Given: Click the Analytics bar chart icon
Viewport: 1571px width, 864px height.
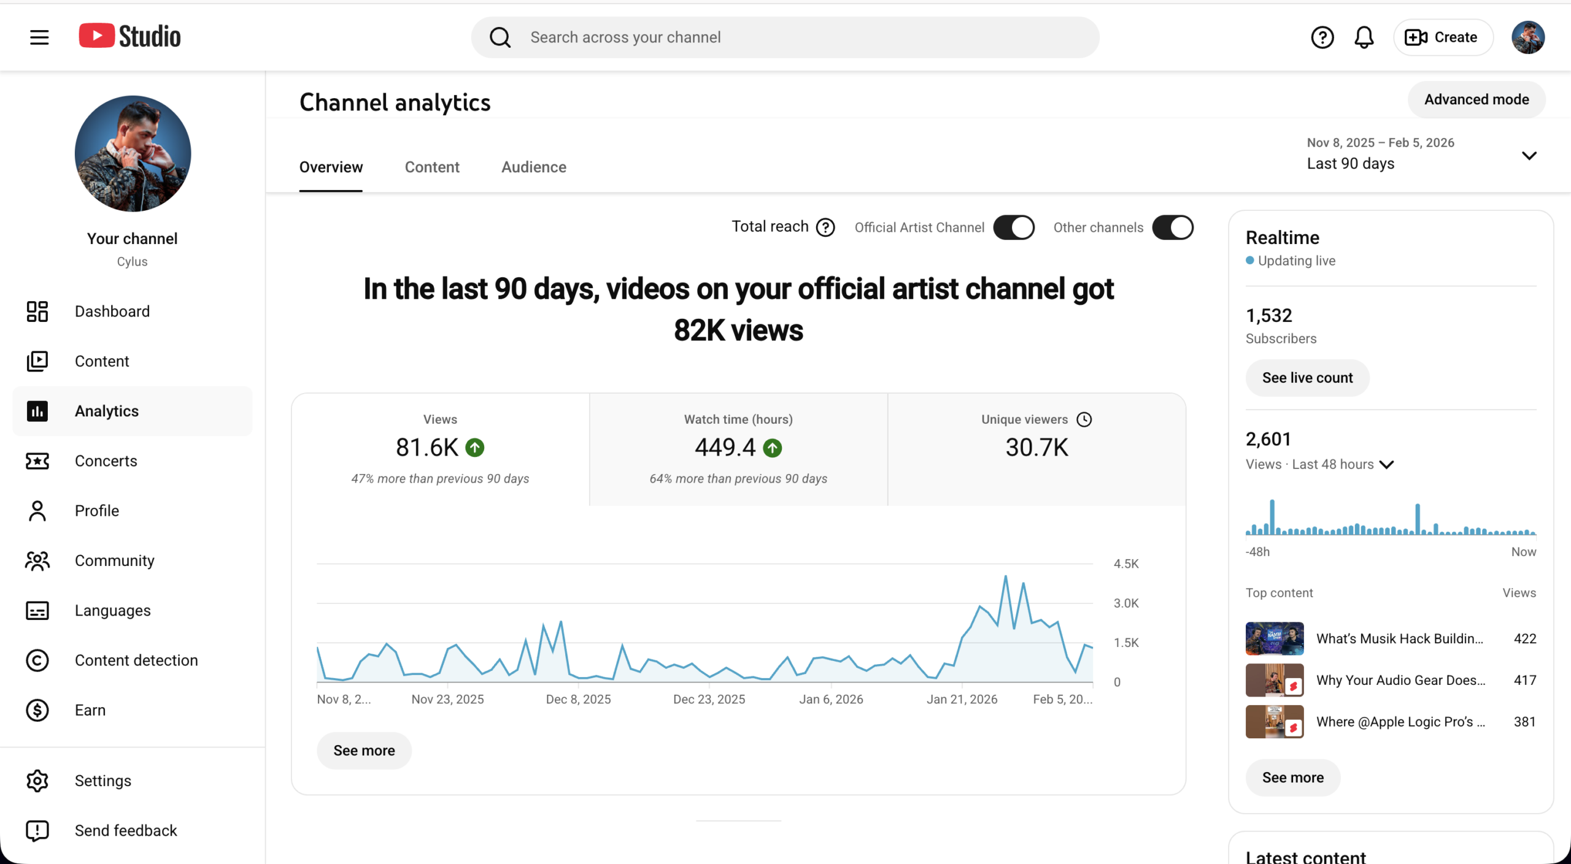Looking at the screenshot, I should (x=37, y=411).
